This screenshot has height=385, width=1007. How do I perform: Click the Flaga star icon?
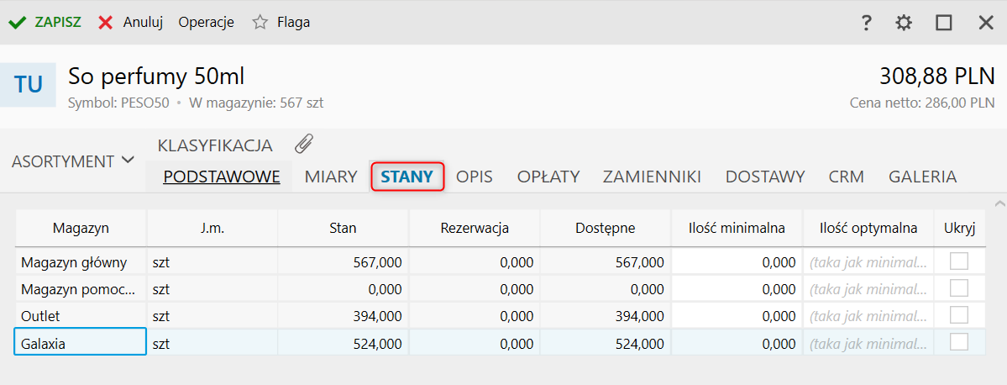pos(260,23)
